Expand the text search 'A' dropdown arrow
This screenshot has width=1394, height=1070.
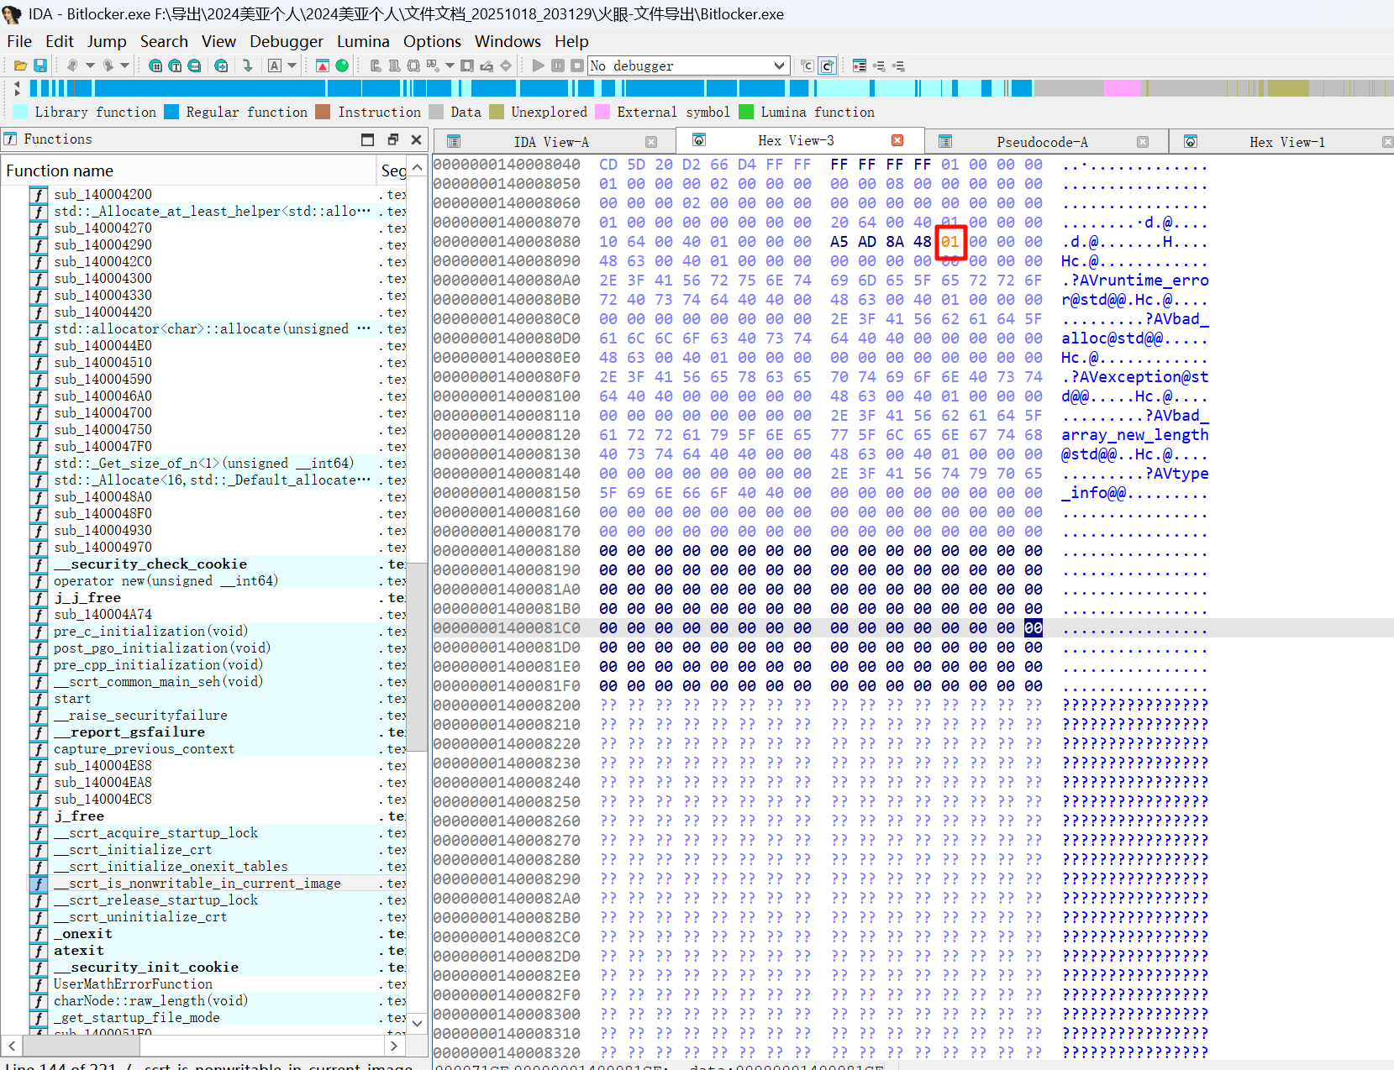[x=292, y=66]
